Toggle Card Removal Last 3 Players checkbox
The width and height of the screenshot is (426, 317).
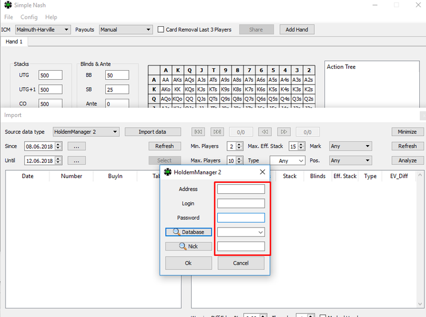coord(161,29)
